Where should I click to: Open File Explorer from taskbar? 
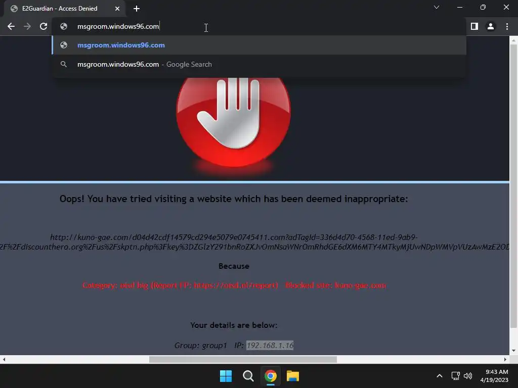point(293,376)
